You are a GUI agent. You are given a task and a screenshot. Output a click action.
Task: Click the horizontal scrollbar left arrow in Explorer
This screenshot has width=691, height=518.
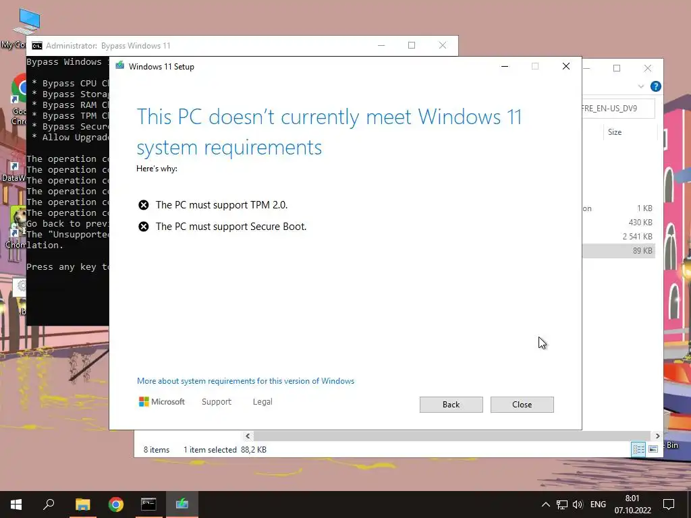(248, 436)
